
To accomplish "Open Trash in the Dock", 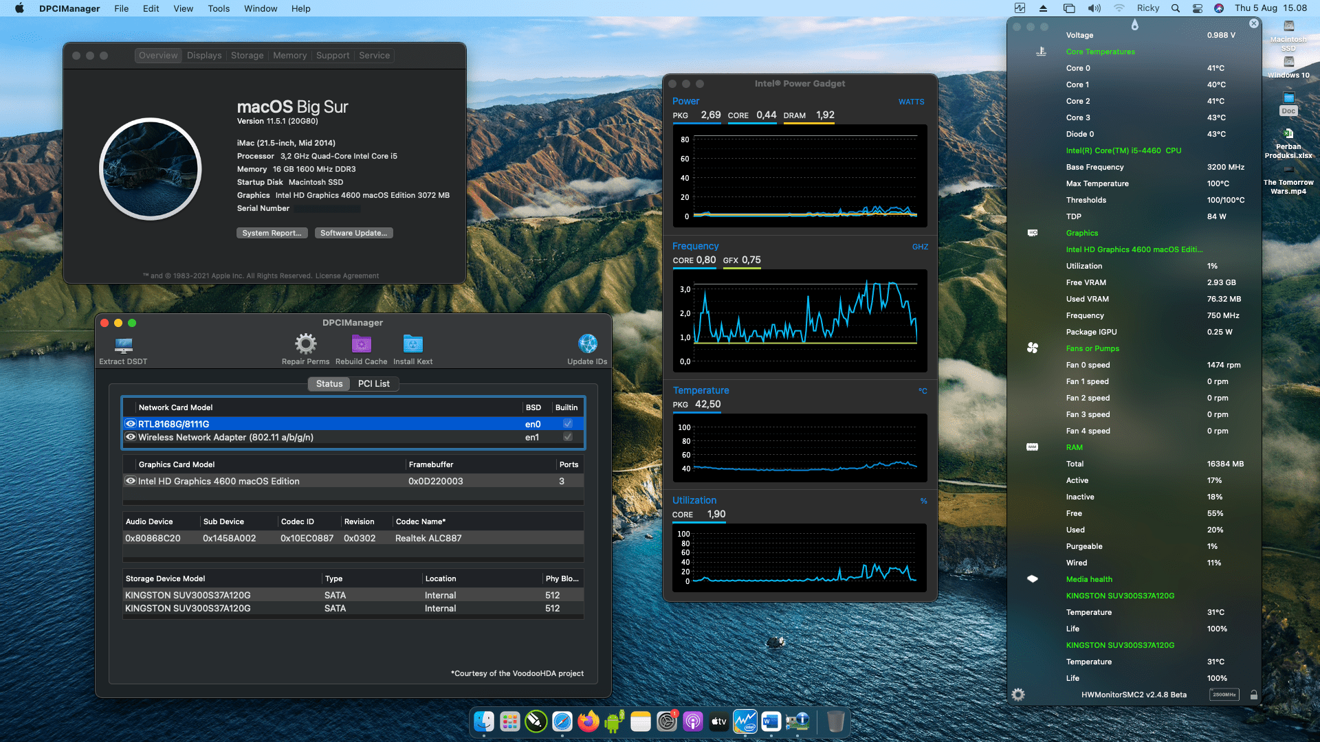I will coord(835,721).
